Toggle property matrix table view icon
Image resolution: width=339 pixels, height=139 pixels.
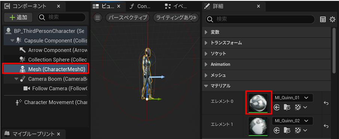[x=323, y=19]
